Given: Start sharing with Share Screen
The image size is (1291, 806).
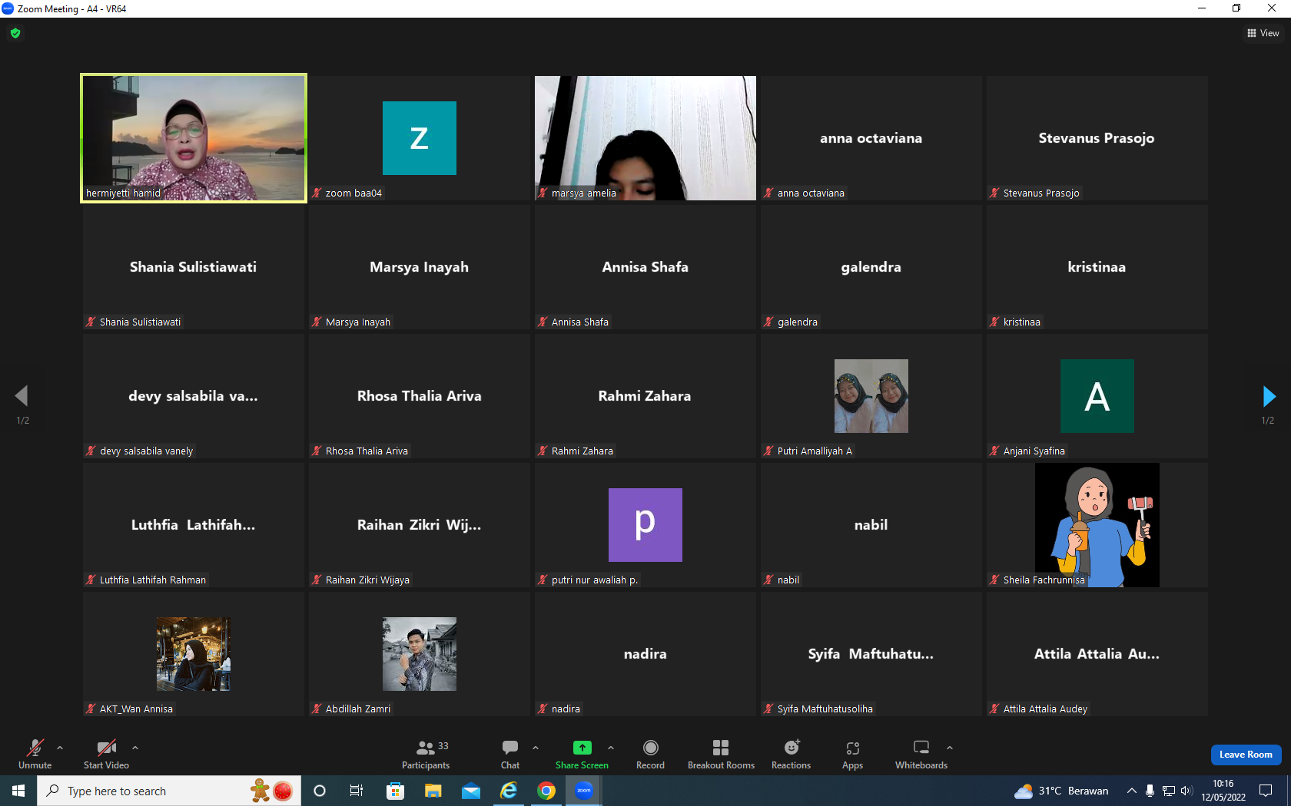Looking at the screenshot, I should pyautogui.click(x=582, y=755).
